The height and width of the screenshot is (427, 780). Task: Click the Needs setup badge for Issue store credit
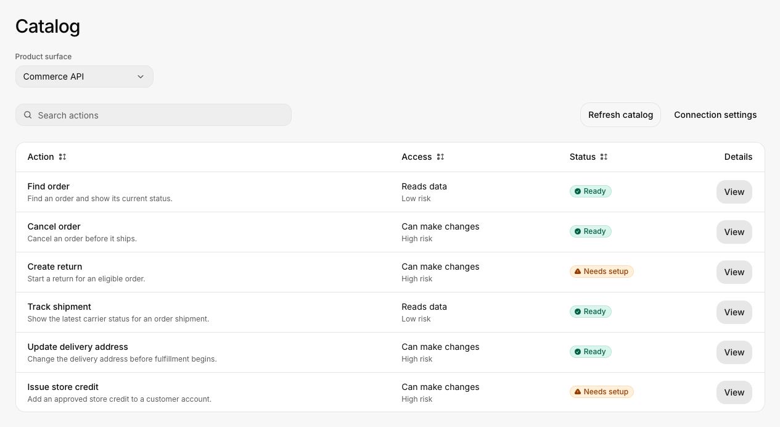coord(602,392)
